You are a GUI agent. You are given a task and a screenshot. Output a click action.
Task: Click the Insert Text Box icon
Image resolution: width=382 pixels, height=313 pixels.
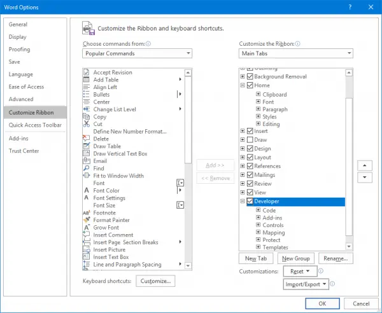[86, 257]
